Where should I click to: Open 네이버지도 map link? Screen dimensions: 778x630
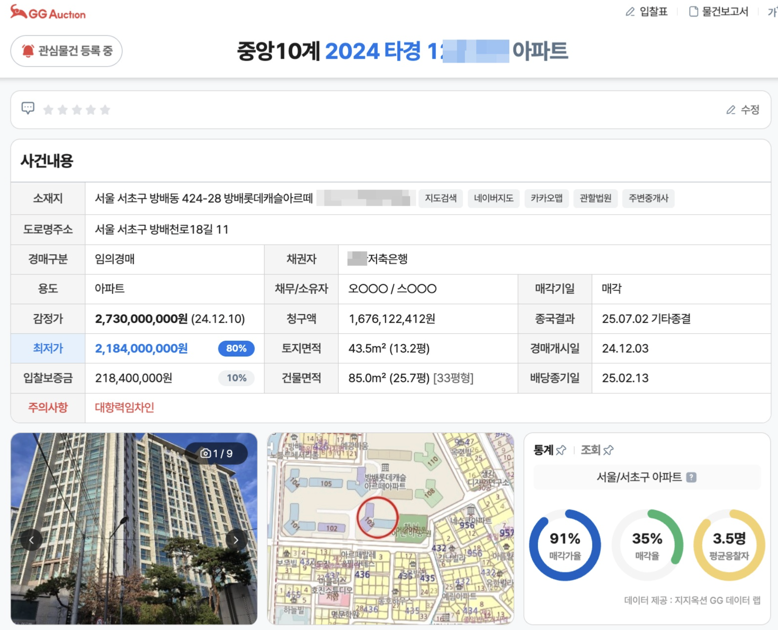pos(494,198)
